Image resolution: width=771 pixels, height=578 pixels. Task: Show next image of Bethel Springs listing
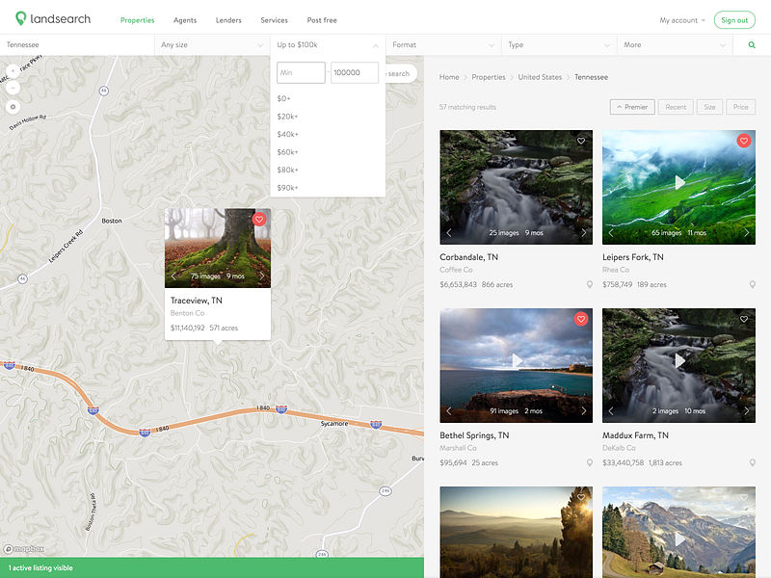[584, 411]
